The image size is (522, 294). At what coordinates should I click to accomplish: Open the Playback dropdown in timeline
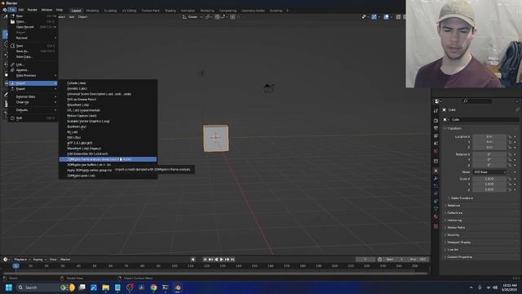[x=22, y=260]
